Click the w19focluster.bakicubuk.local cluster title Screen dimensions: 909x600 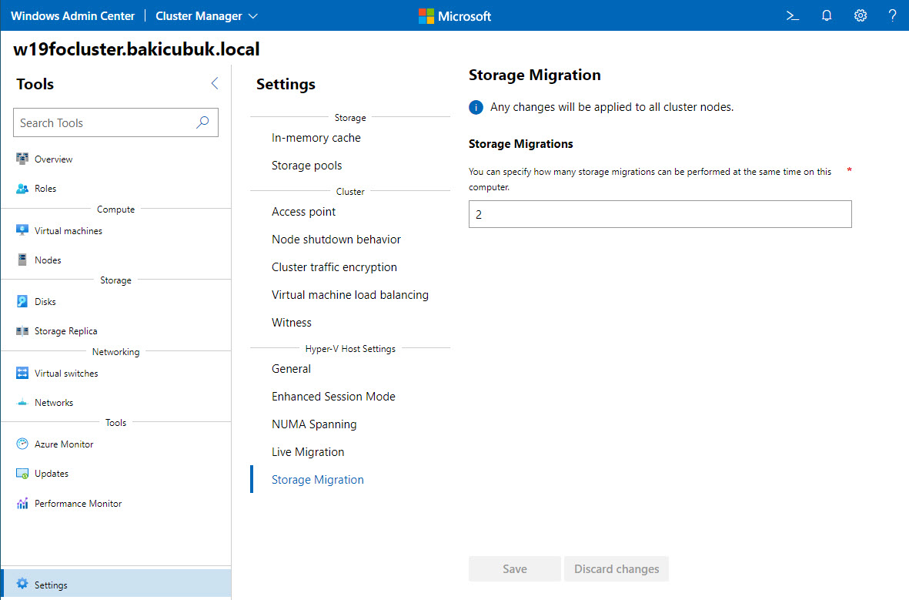coord(136,49)
